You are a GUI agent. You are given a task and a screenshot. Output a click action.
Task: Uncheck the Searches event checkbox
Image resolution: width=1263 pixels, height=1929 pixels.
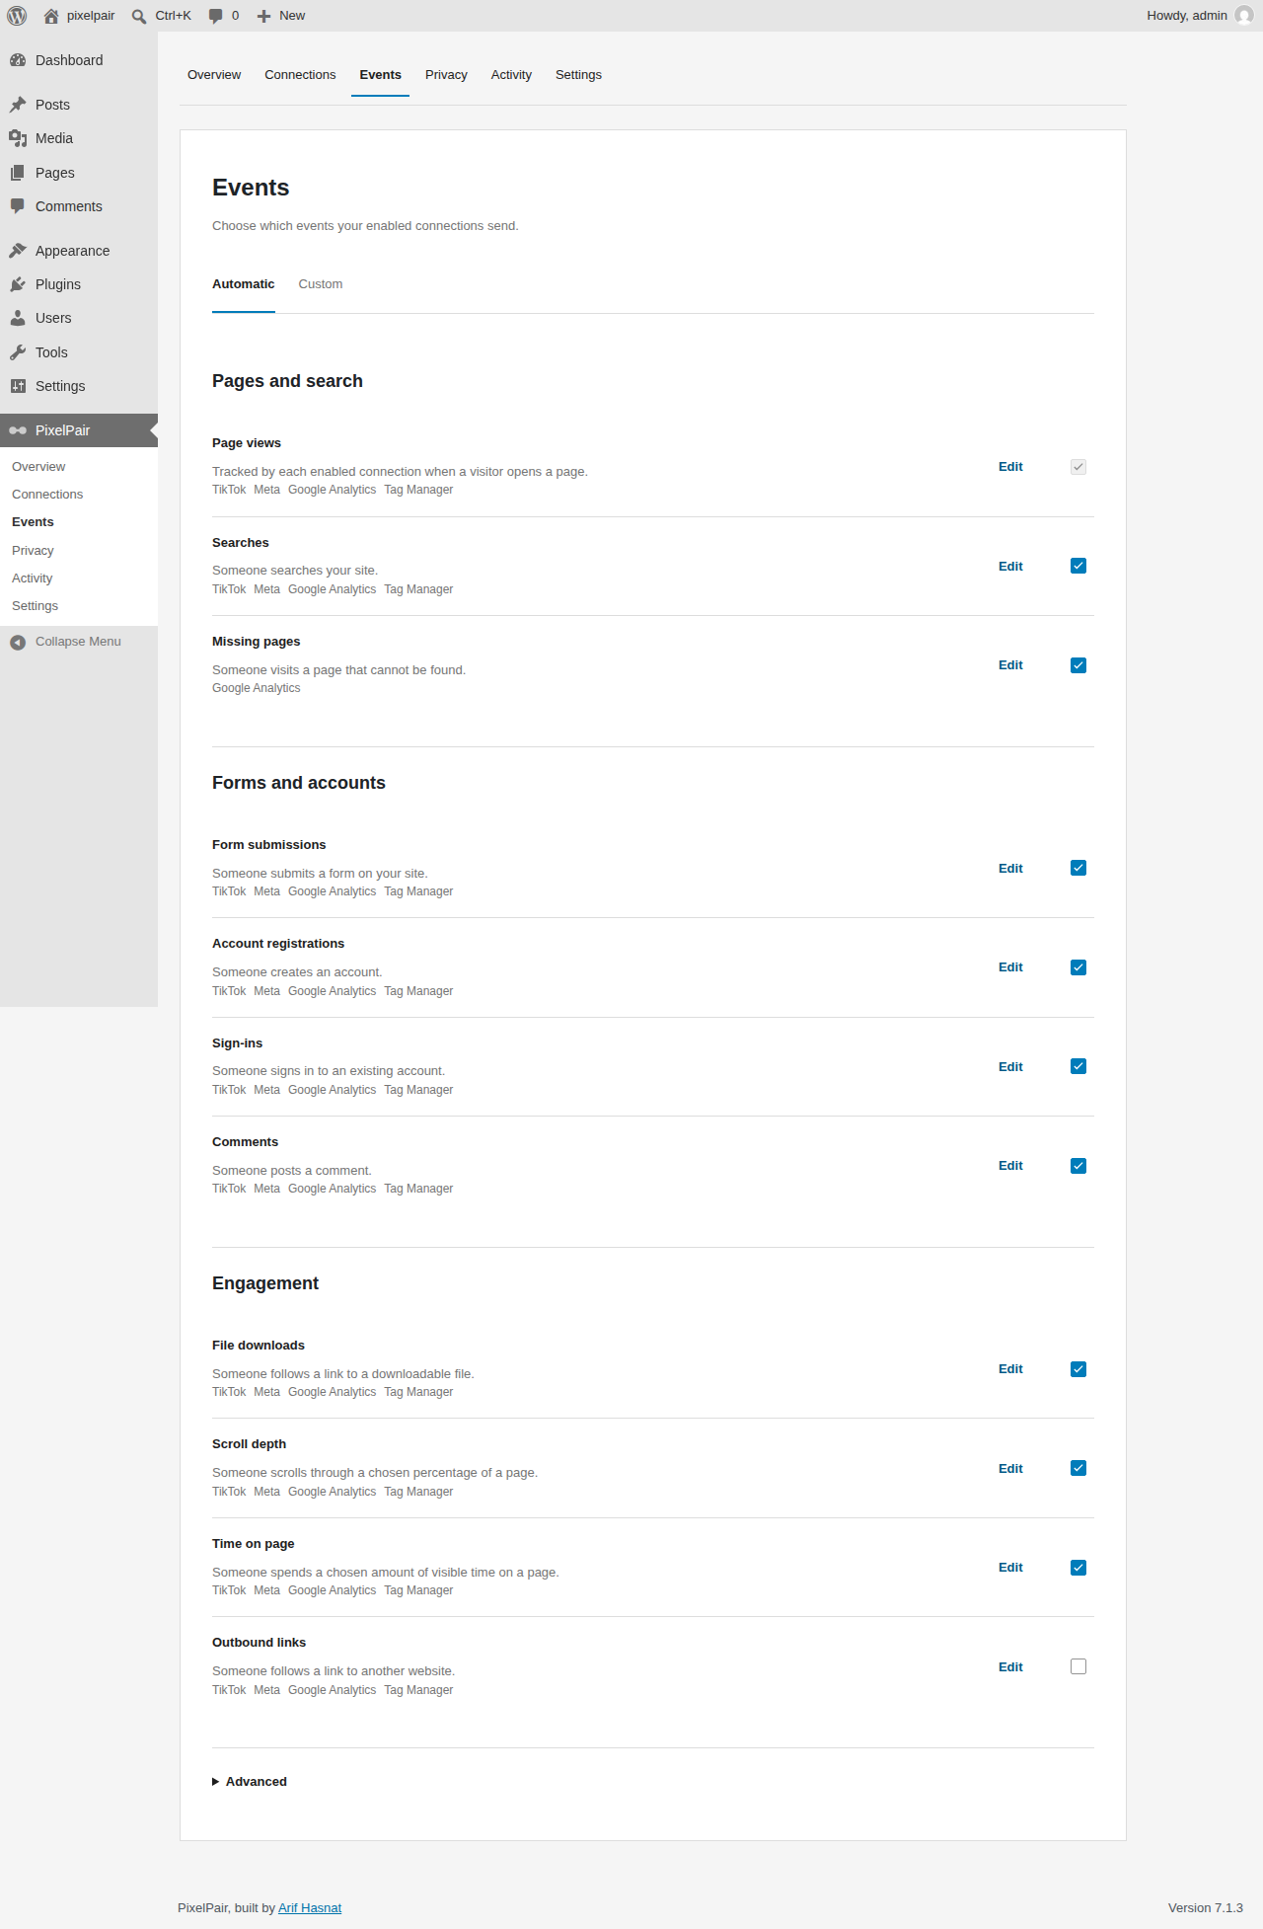(1078, 566)
